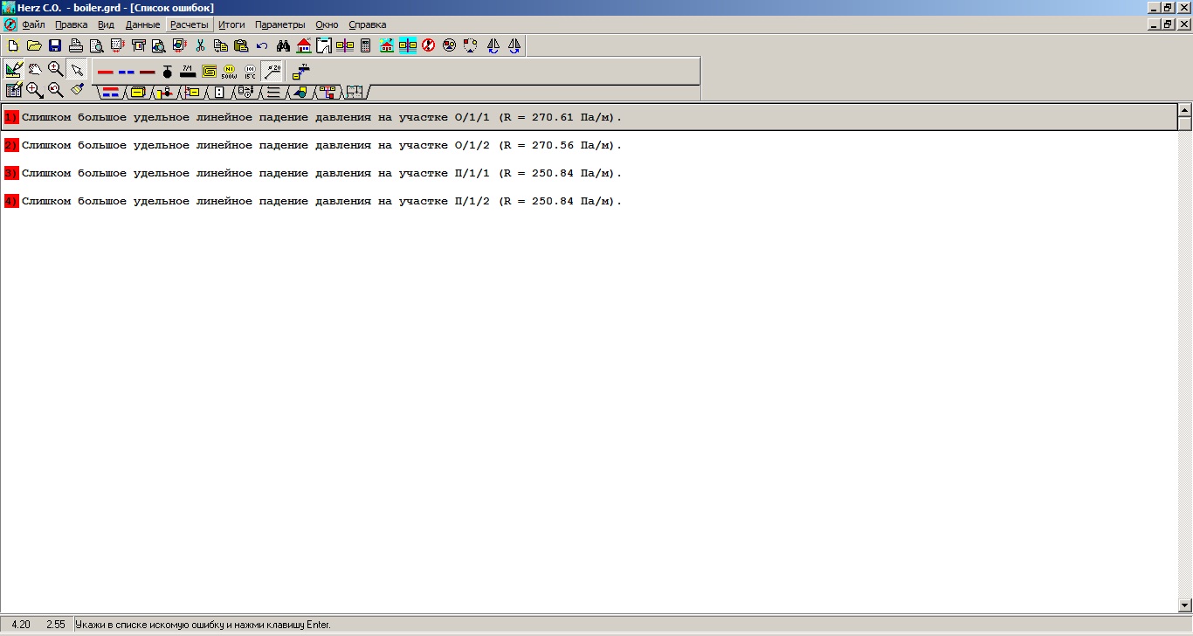Viewport: 1193px width, 636px height.
Task: Click the table edit icon with pencil
Action: click(13, 90)
